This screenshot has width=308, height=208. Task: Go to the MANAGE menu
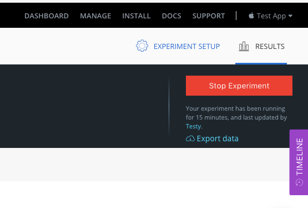tap(95, 16)
